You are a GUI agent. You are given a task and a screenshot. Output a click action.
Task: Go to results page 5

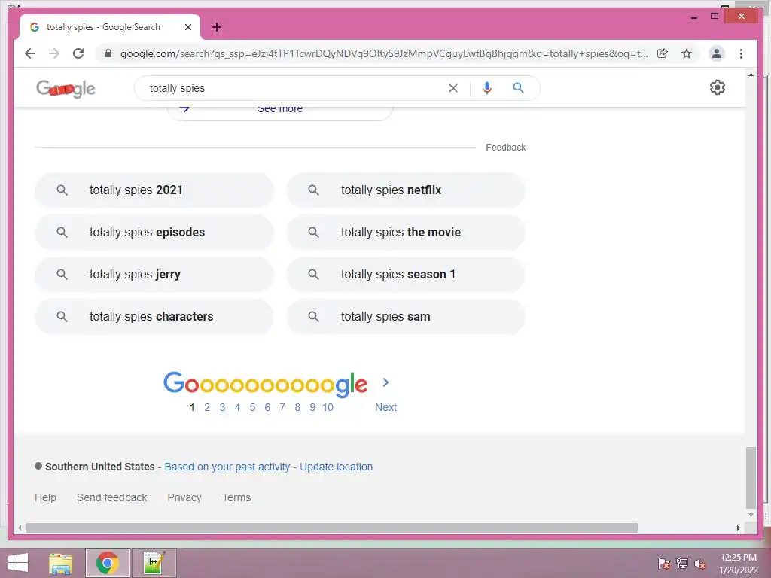pyautogui.click(x=252, y=407)
